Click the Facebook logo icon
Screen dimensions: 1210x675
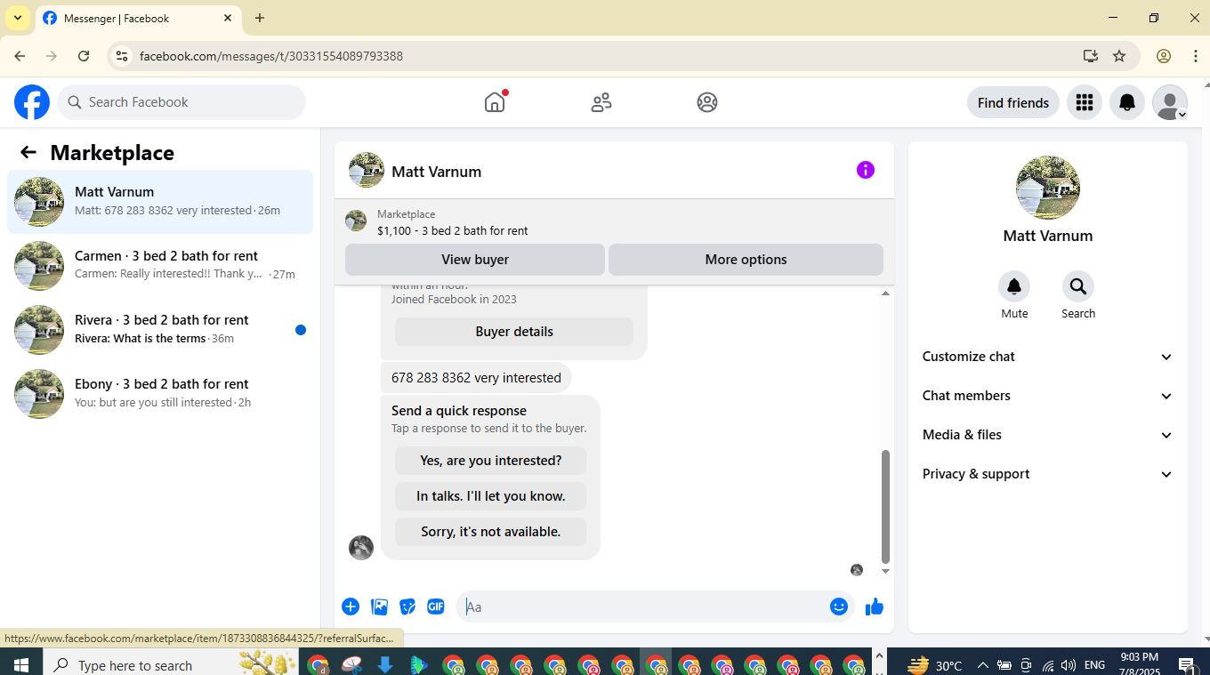pos(32,102)
